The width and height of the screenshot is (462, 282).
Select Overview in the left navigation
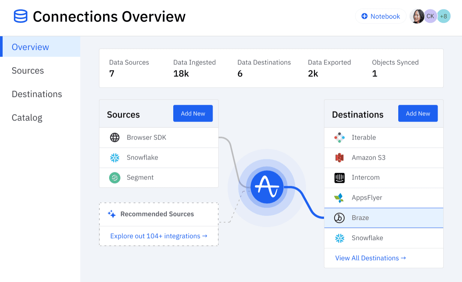[30, 47]
